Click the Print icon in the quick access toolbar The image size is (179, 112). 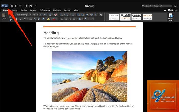31,6
